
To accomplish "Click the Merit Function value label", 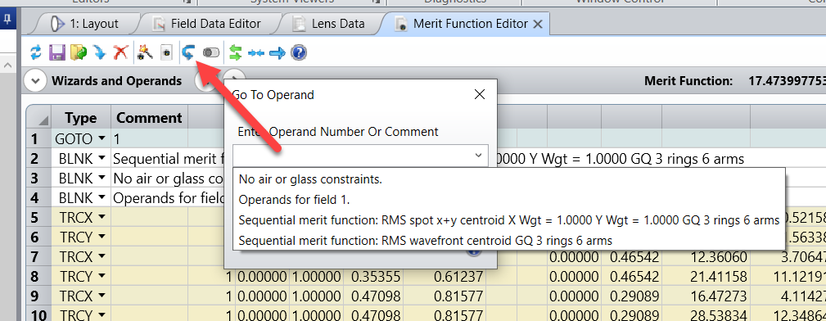I will point(688,81).
